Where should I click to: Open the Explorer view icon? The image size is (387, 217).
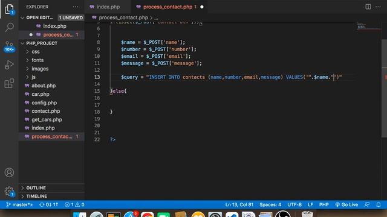(9, 9)
